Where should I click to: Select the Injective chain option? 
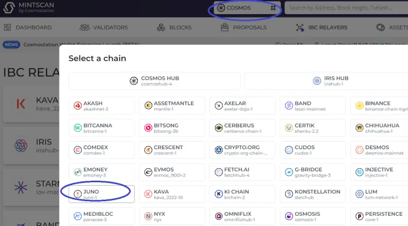point(379,172)
